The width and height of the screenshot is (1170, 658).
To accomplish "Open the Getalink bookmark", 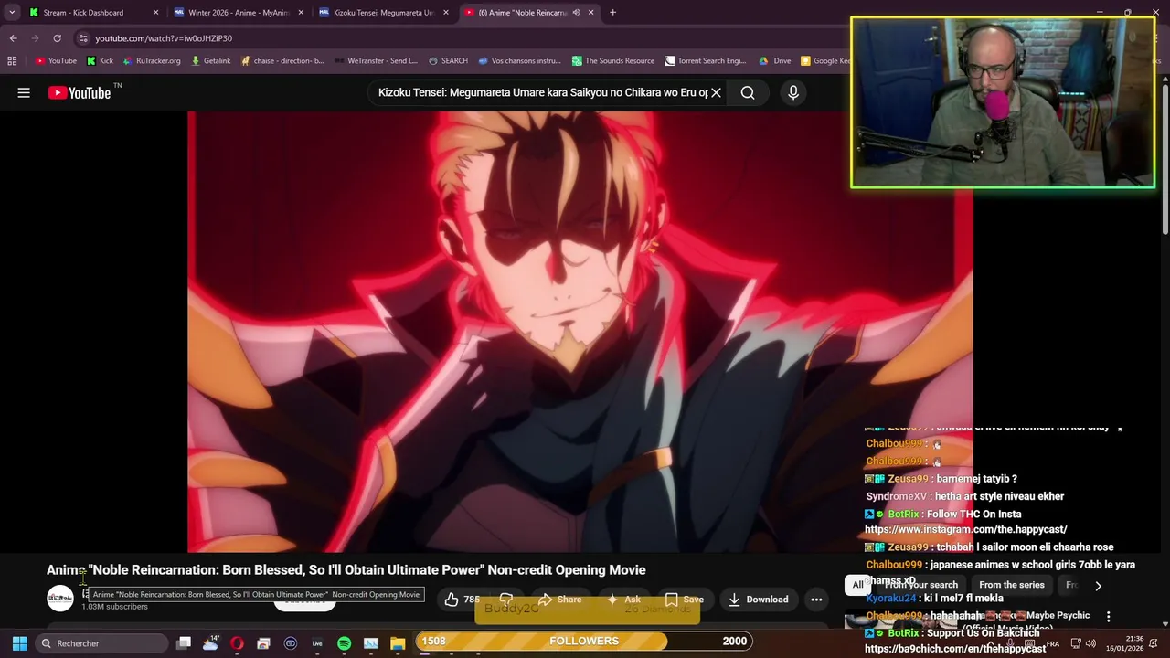I will pyautogui.click(x=211, y=61).
